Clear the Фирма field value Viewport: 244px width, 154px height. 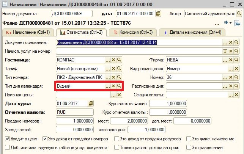[231, 60]
